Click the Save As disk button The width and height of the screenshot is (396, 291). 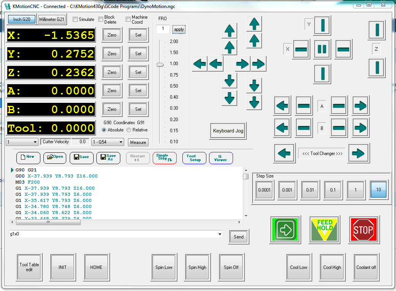tap(108, 157)
